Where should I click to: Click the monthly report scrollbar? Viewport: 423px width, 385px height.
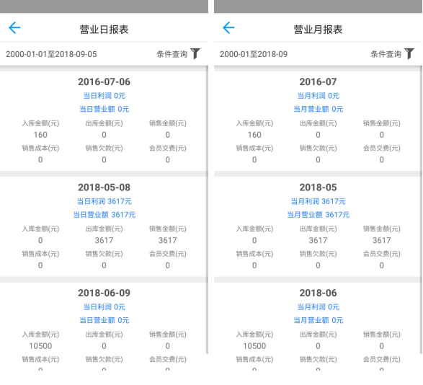(x=421, y=210)
